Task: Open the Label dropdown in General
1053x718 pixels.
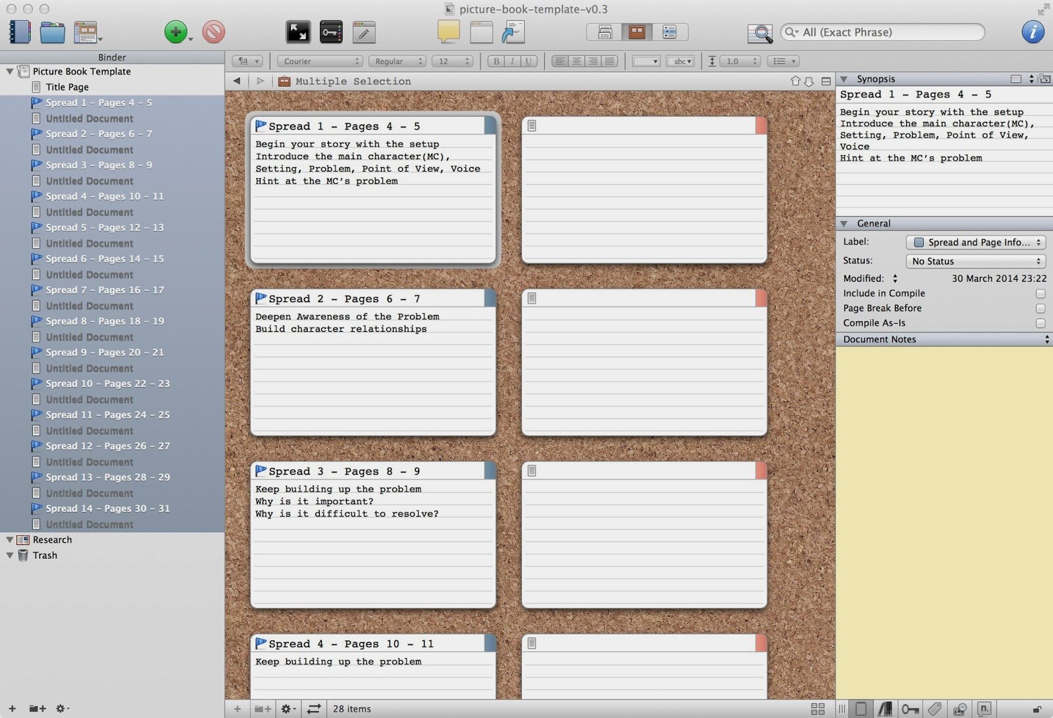Action: pos(976,242)
